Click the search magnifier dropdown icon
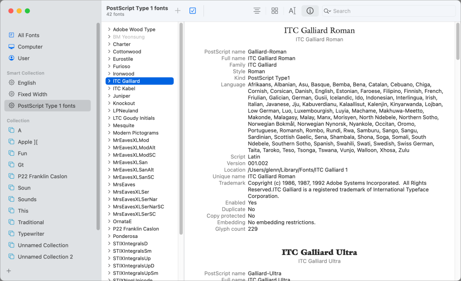This screenshot has height=281, width=461. click(327, 11)
